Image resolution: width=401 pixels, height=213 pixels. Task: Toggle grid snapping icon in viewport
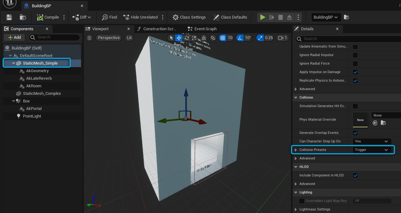click(223, 38)
